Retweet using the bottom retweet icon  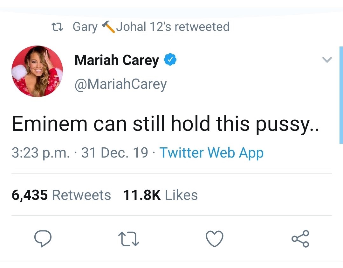[128, 239]
